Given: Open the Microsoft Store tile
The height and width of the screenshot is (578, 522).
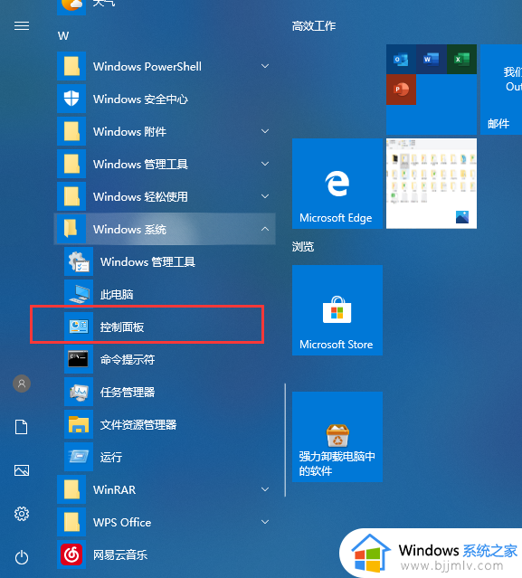Looking at the screenshot, I should 337,310.
